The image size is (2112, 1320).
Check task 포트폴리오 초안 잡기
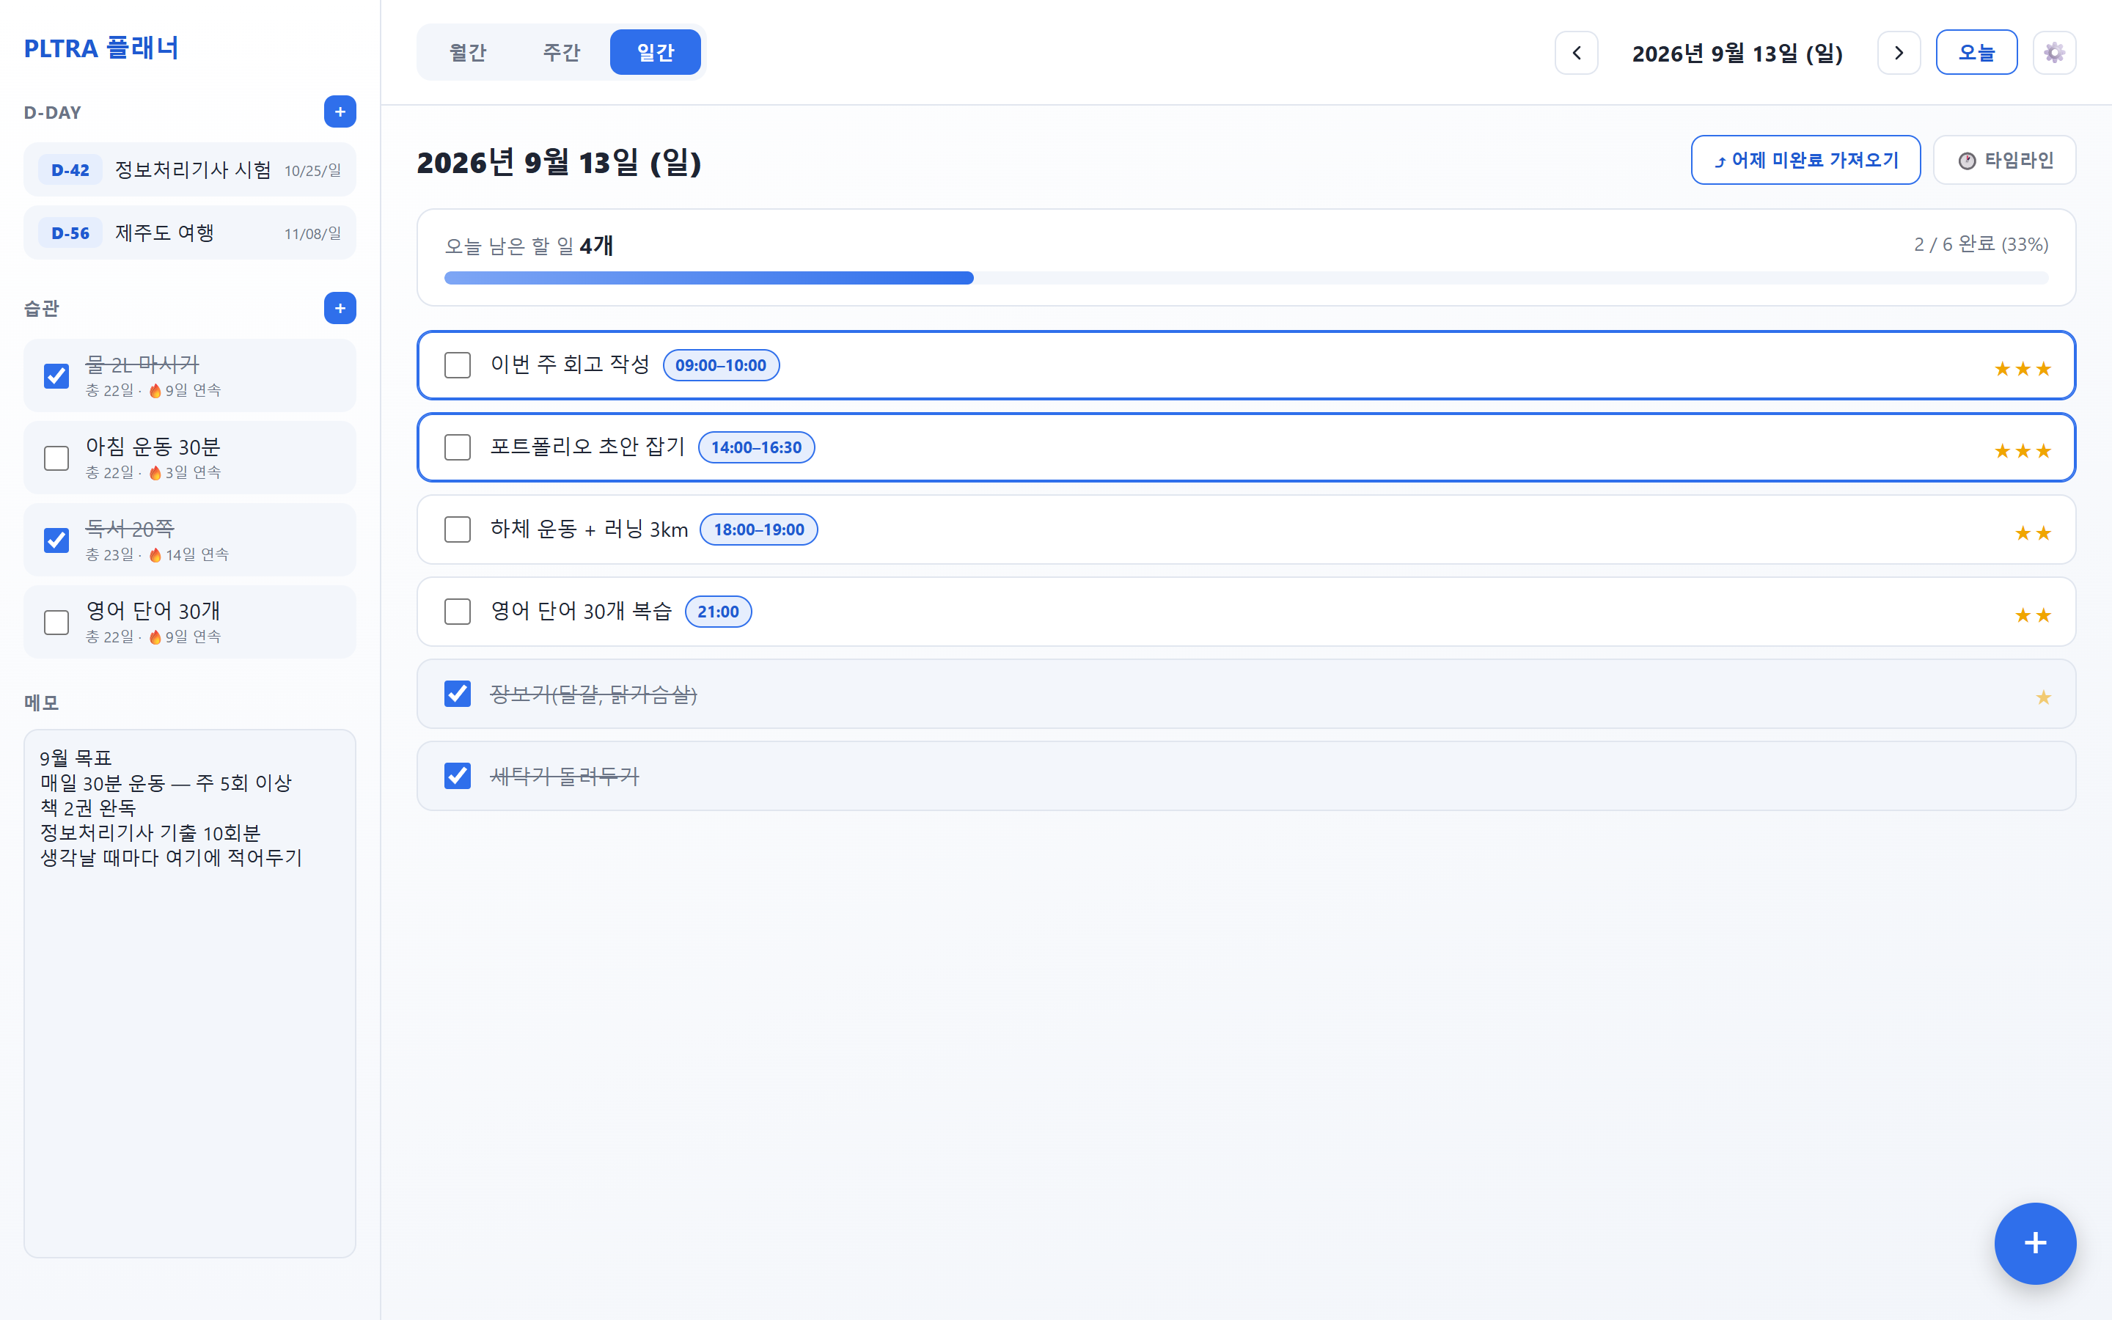(458, 447)
